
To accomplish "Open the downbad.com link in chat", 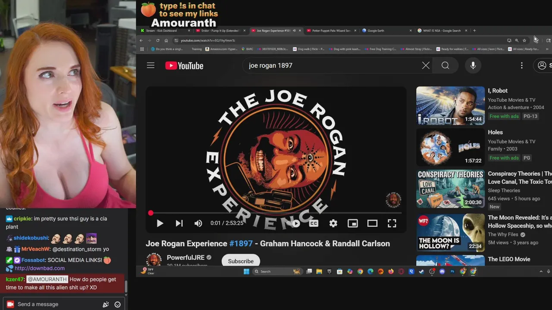I will (x=40, y=268).
